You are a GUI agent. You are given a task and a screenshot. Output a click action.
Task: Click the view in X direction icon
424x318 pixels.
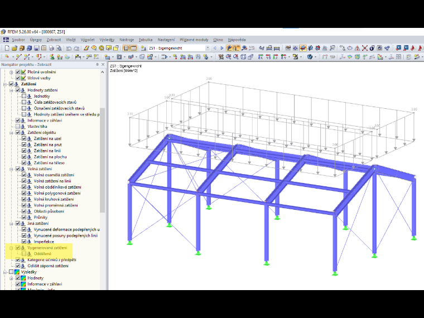click(x=261, y=57)
